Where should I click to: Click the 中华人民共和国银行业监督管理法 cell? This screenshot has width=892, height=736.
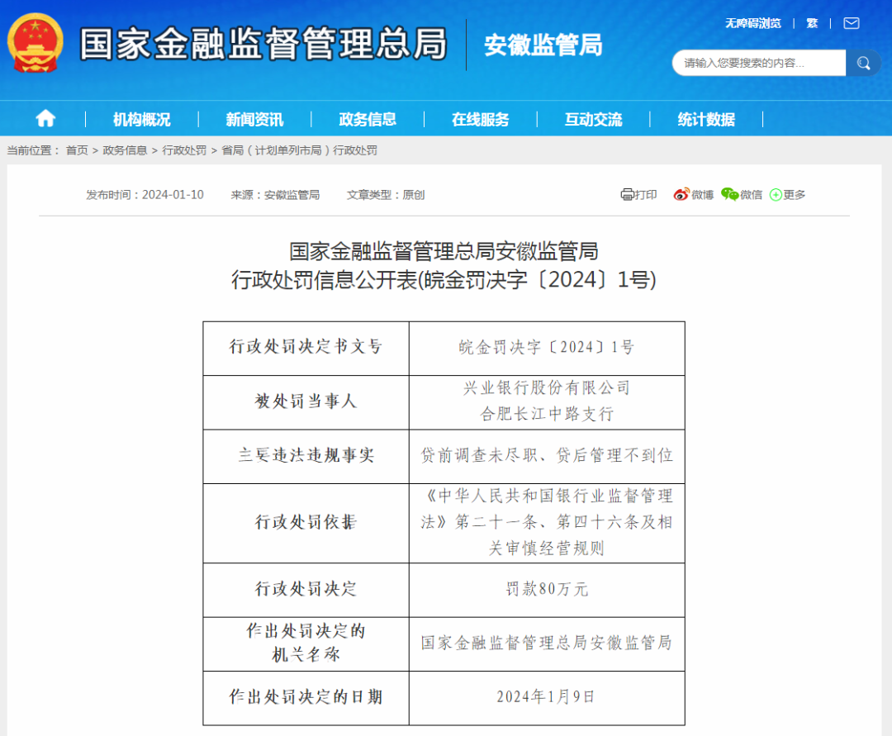tap(547, 523)
